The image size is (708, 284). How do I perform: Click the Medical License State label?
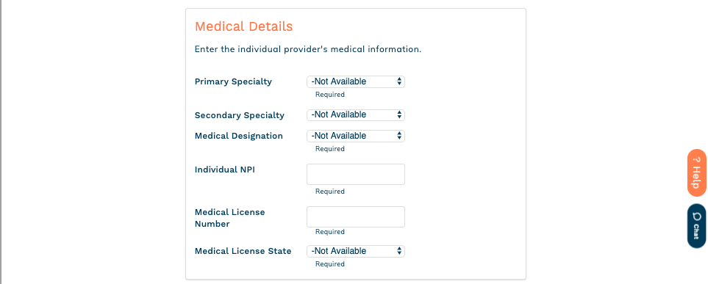[243, 251]
